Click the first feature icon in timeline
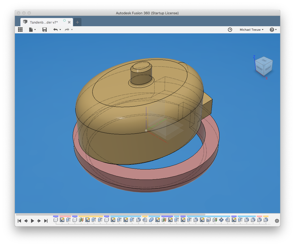The width and height of the screenshot is (295, 246). 56,220
